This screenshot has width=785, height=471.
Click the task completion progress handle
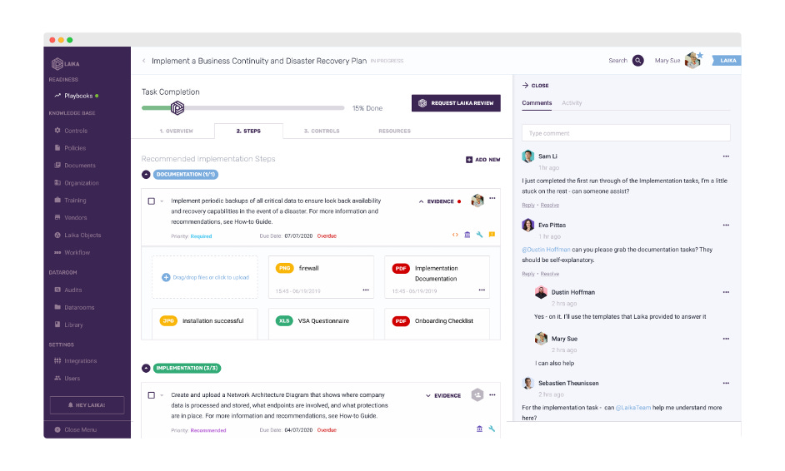coord(177,107)
